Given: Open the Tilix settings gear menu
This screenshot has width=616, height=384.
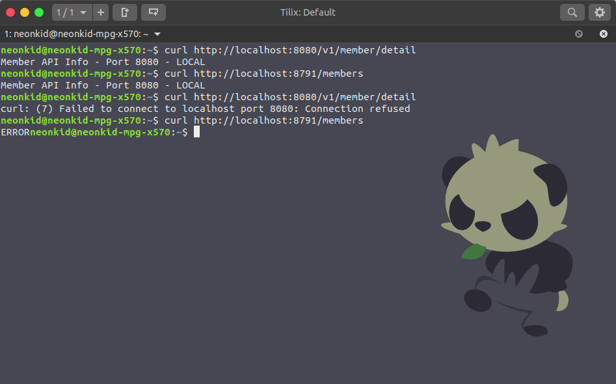Looking at the screenshot, I should (x=600, y=12).
